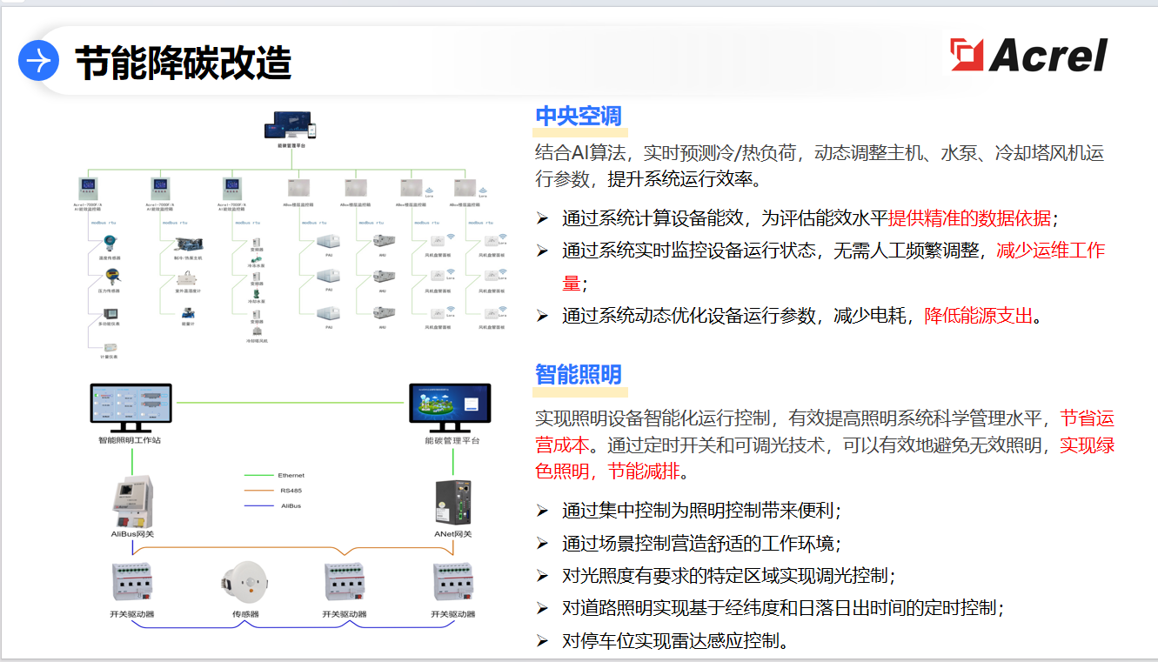Select the AliBus网关 gateway device
This screenshot has height=662, width=1158.
[x=132, y=499]
